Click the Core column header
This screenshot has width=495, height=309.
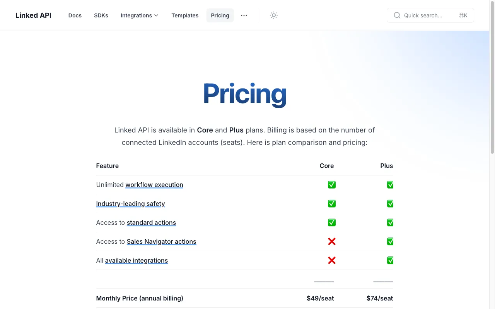click(x=327, y=166)
